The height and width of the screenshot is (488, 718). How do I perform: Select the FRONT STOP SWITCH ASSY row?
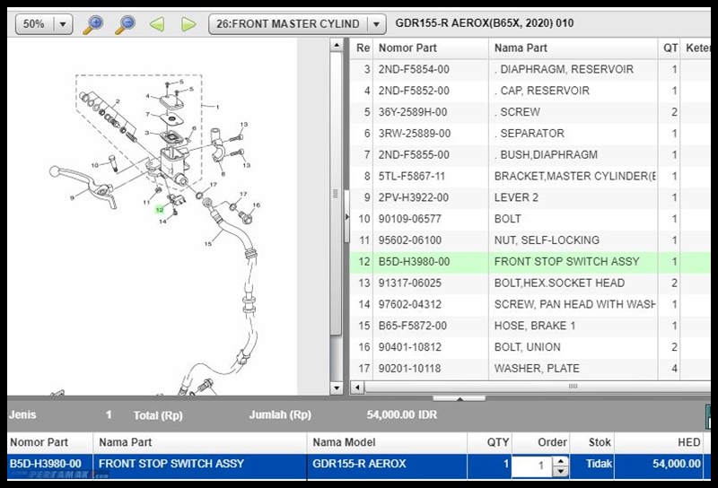[x=530, y=262]
